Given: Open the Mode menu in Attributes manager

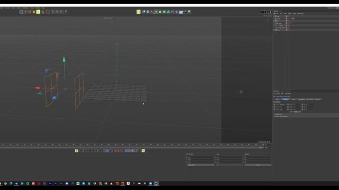Looking at the screenshot, I should tap(278, 93).
